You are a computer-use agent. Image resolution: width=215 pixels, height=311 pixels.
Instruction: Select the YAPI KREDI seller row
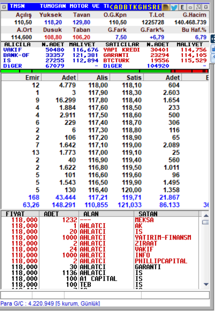(155, 50)
